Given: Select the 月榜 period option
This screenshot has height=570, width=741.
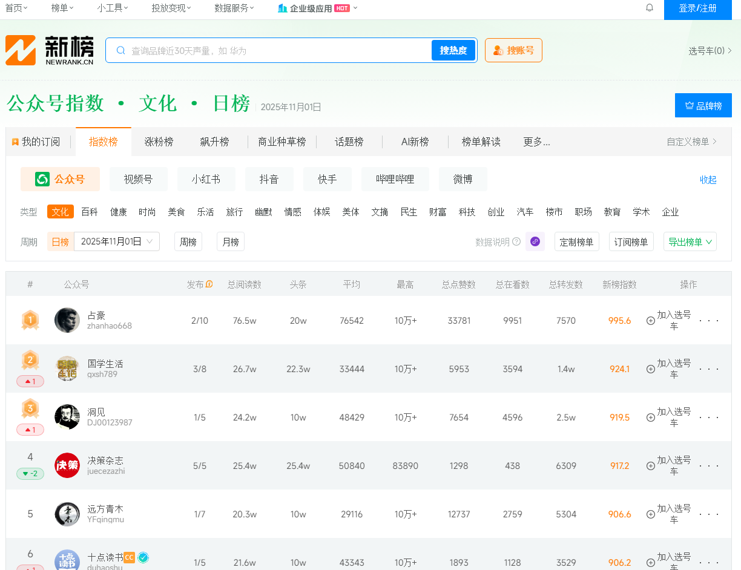Looking at the screenshot, I should [231, 241].
